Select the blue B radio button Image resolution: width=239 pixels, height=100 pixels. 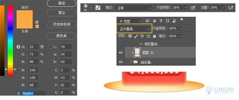[18, 85]
